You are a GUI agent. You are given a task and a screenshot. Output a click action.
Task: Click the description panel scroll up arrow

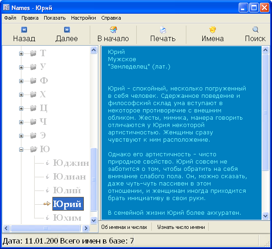pyautogui.click(x=266, y=50)
